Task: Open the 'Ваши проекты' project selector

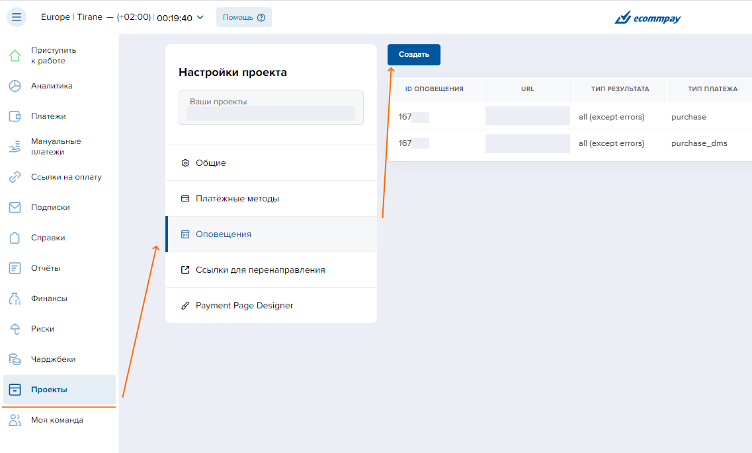Action: (x=271, y=108)
